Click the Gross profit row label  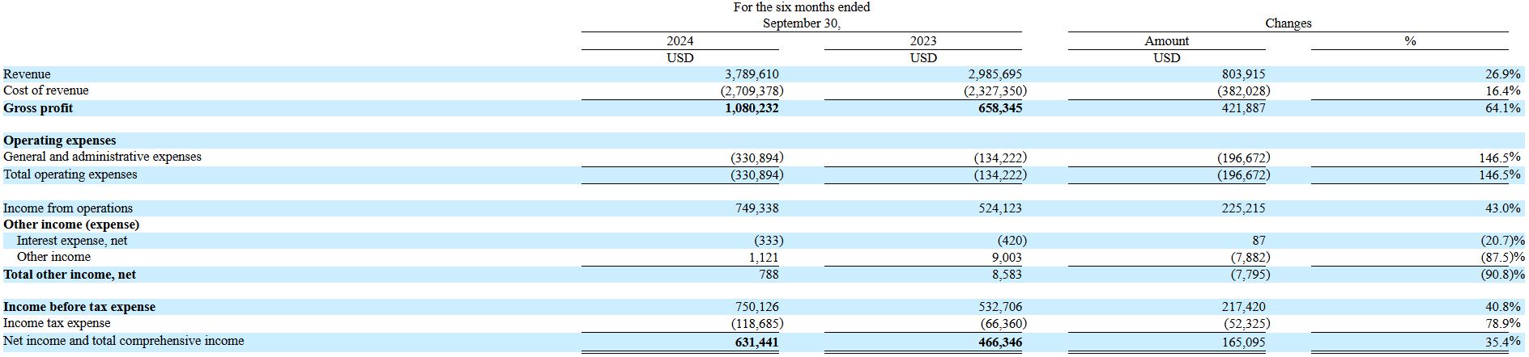(x=38, y=108)
